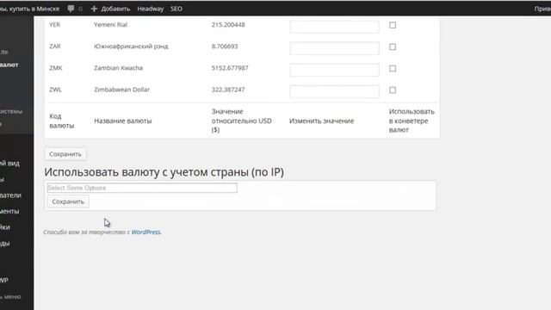Open the sidebar item ending in менты
Viewport: 551px width, 310px height.
point(9,211)
